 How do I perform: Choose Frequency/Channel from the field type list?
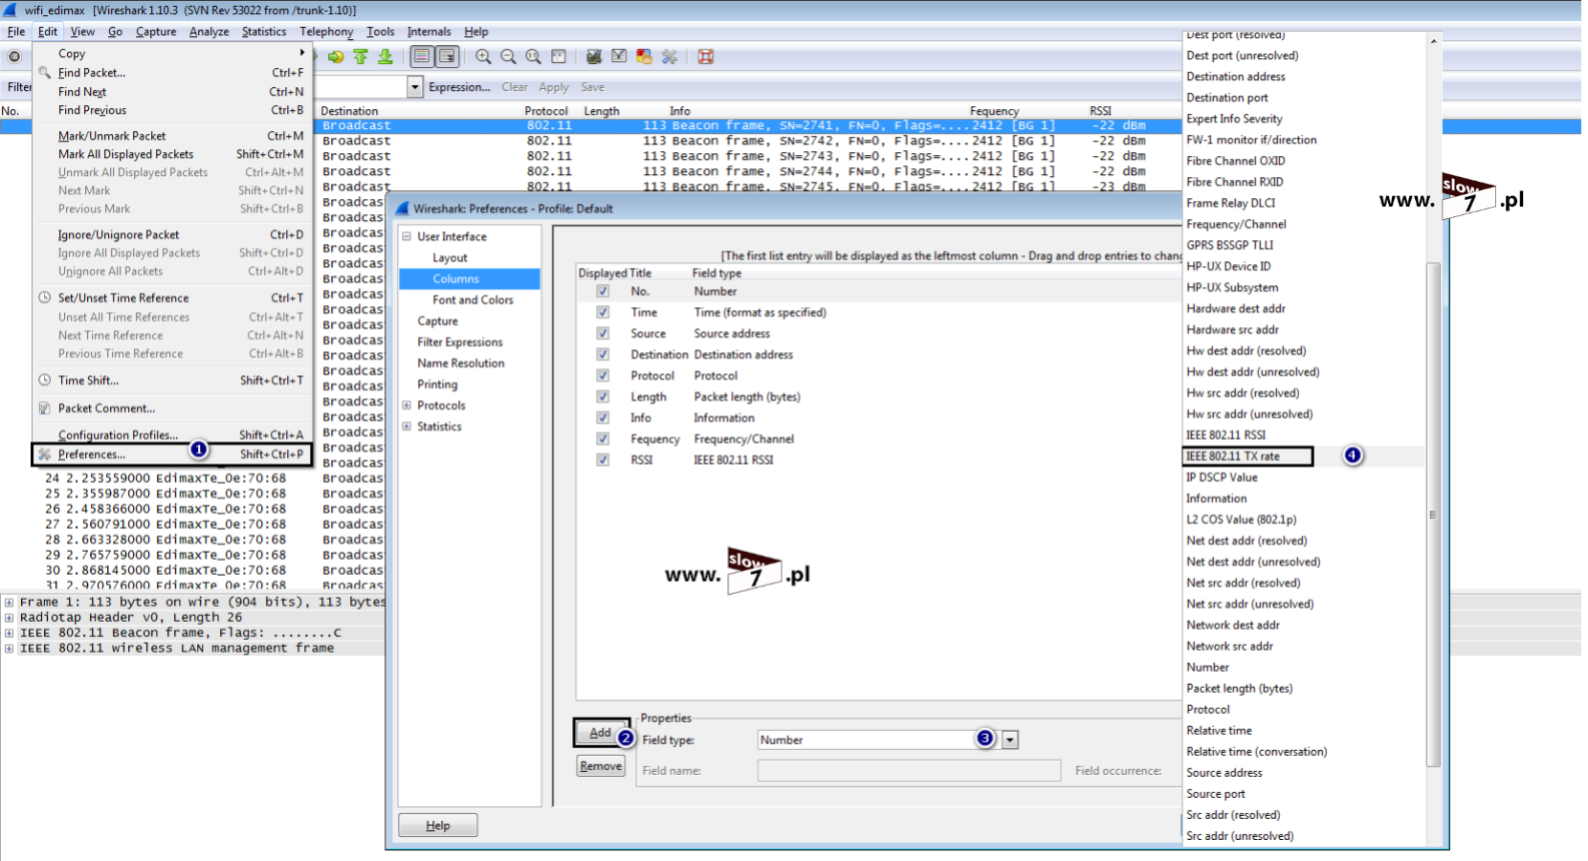(x=1237, y=224)
